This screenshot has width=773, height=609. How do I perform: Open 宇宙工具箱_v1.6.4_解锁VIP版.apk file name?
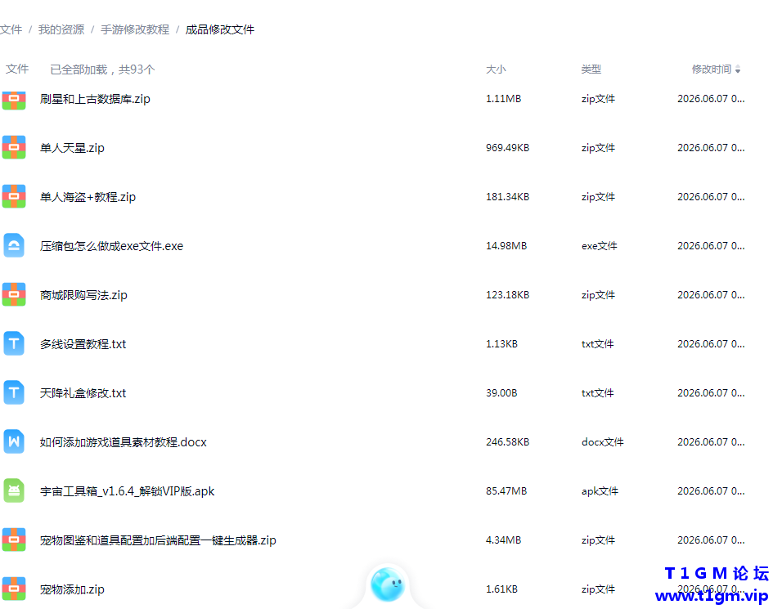pos(127,491)
